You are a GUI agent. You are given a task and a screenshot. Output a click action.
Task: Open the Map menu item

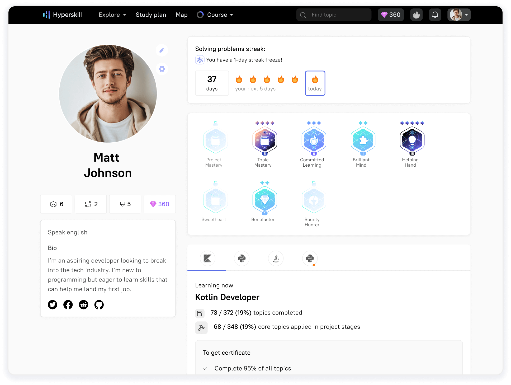click(x=182, y=15)
